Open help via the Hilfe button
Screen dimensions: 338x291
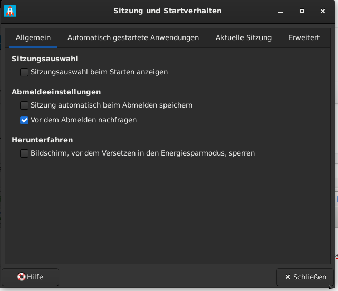point(30,277)
